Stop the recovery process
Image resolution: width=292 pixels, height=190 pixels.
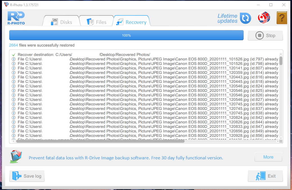click(x=265, y=35)
